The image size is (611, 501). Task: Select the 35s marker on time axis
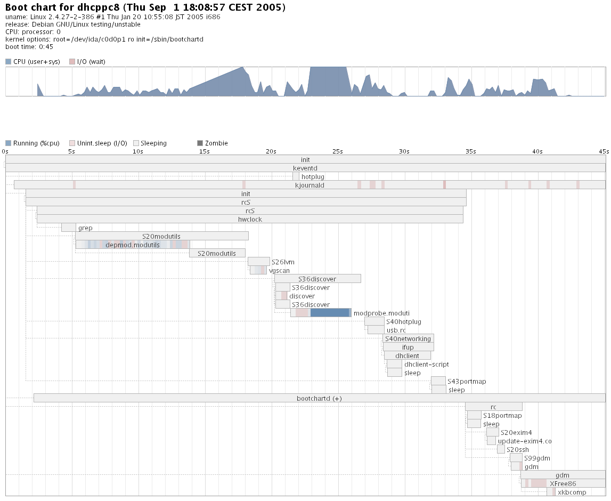pos(470,151)
